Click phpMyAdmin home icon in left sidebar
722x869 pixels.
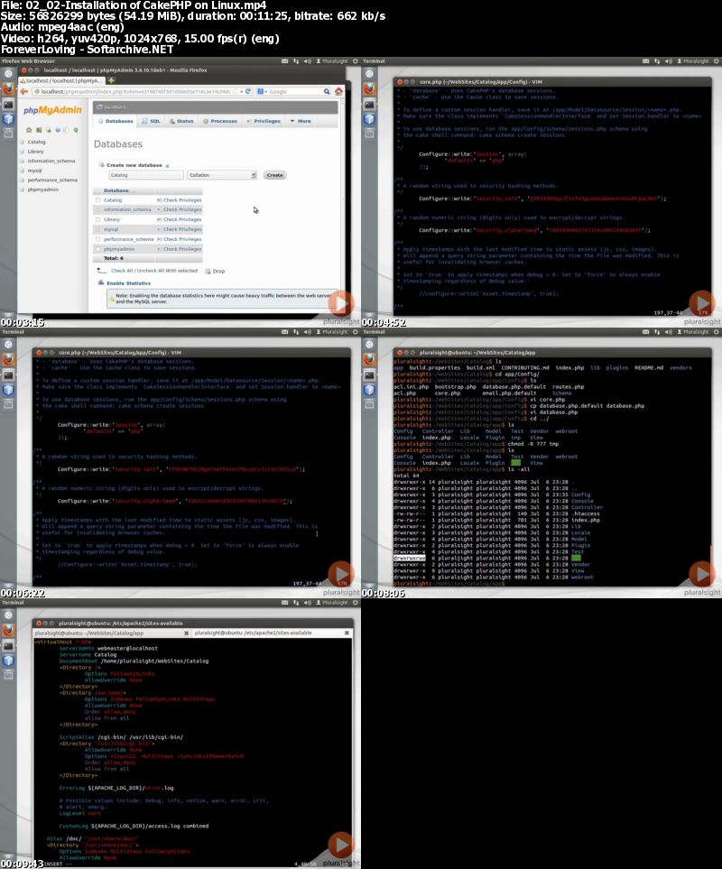29,130
